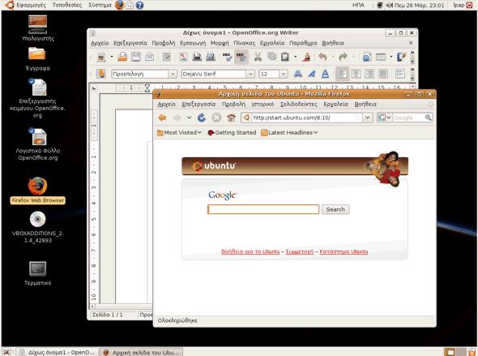Click the Styles and Formatting icon in Writer
Image resolution: width=478 pixels, height=356 pixels.
[100, 74]
